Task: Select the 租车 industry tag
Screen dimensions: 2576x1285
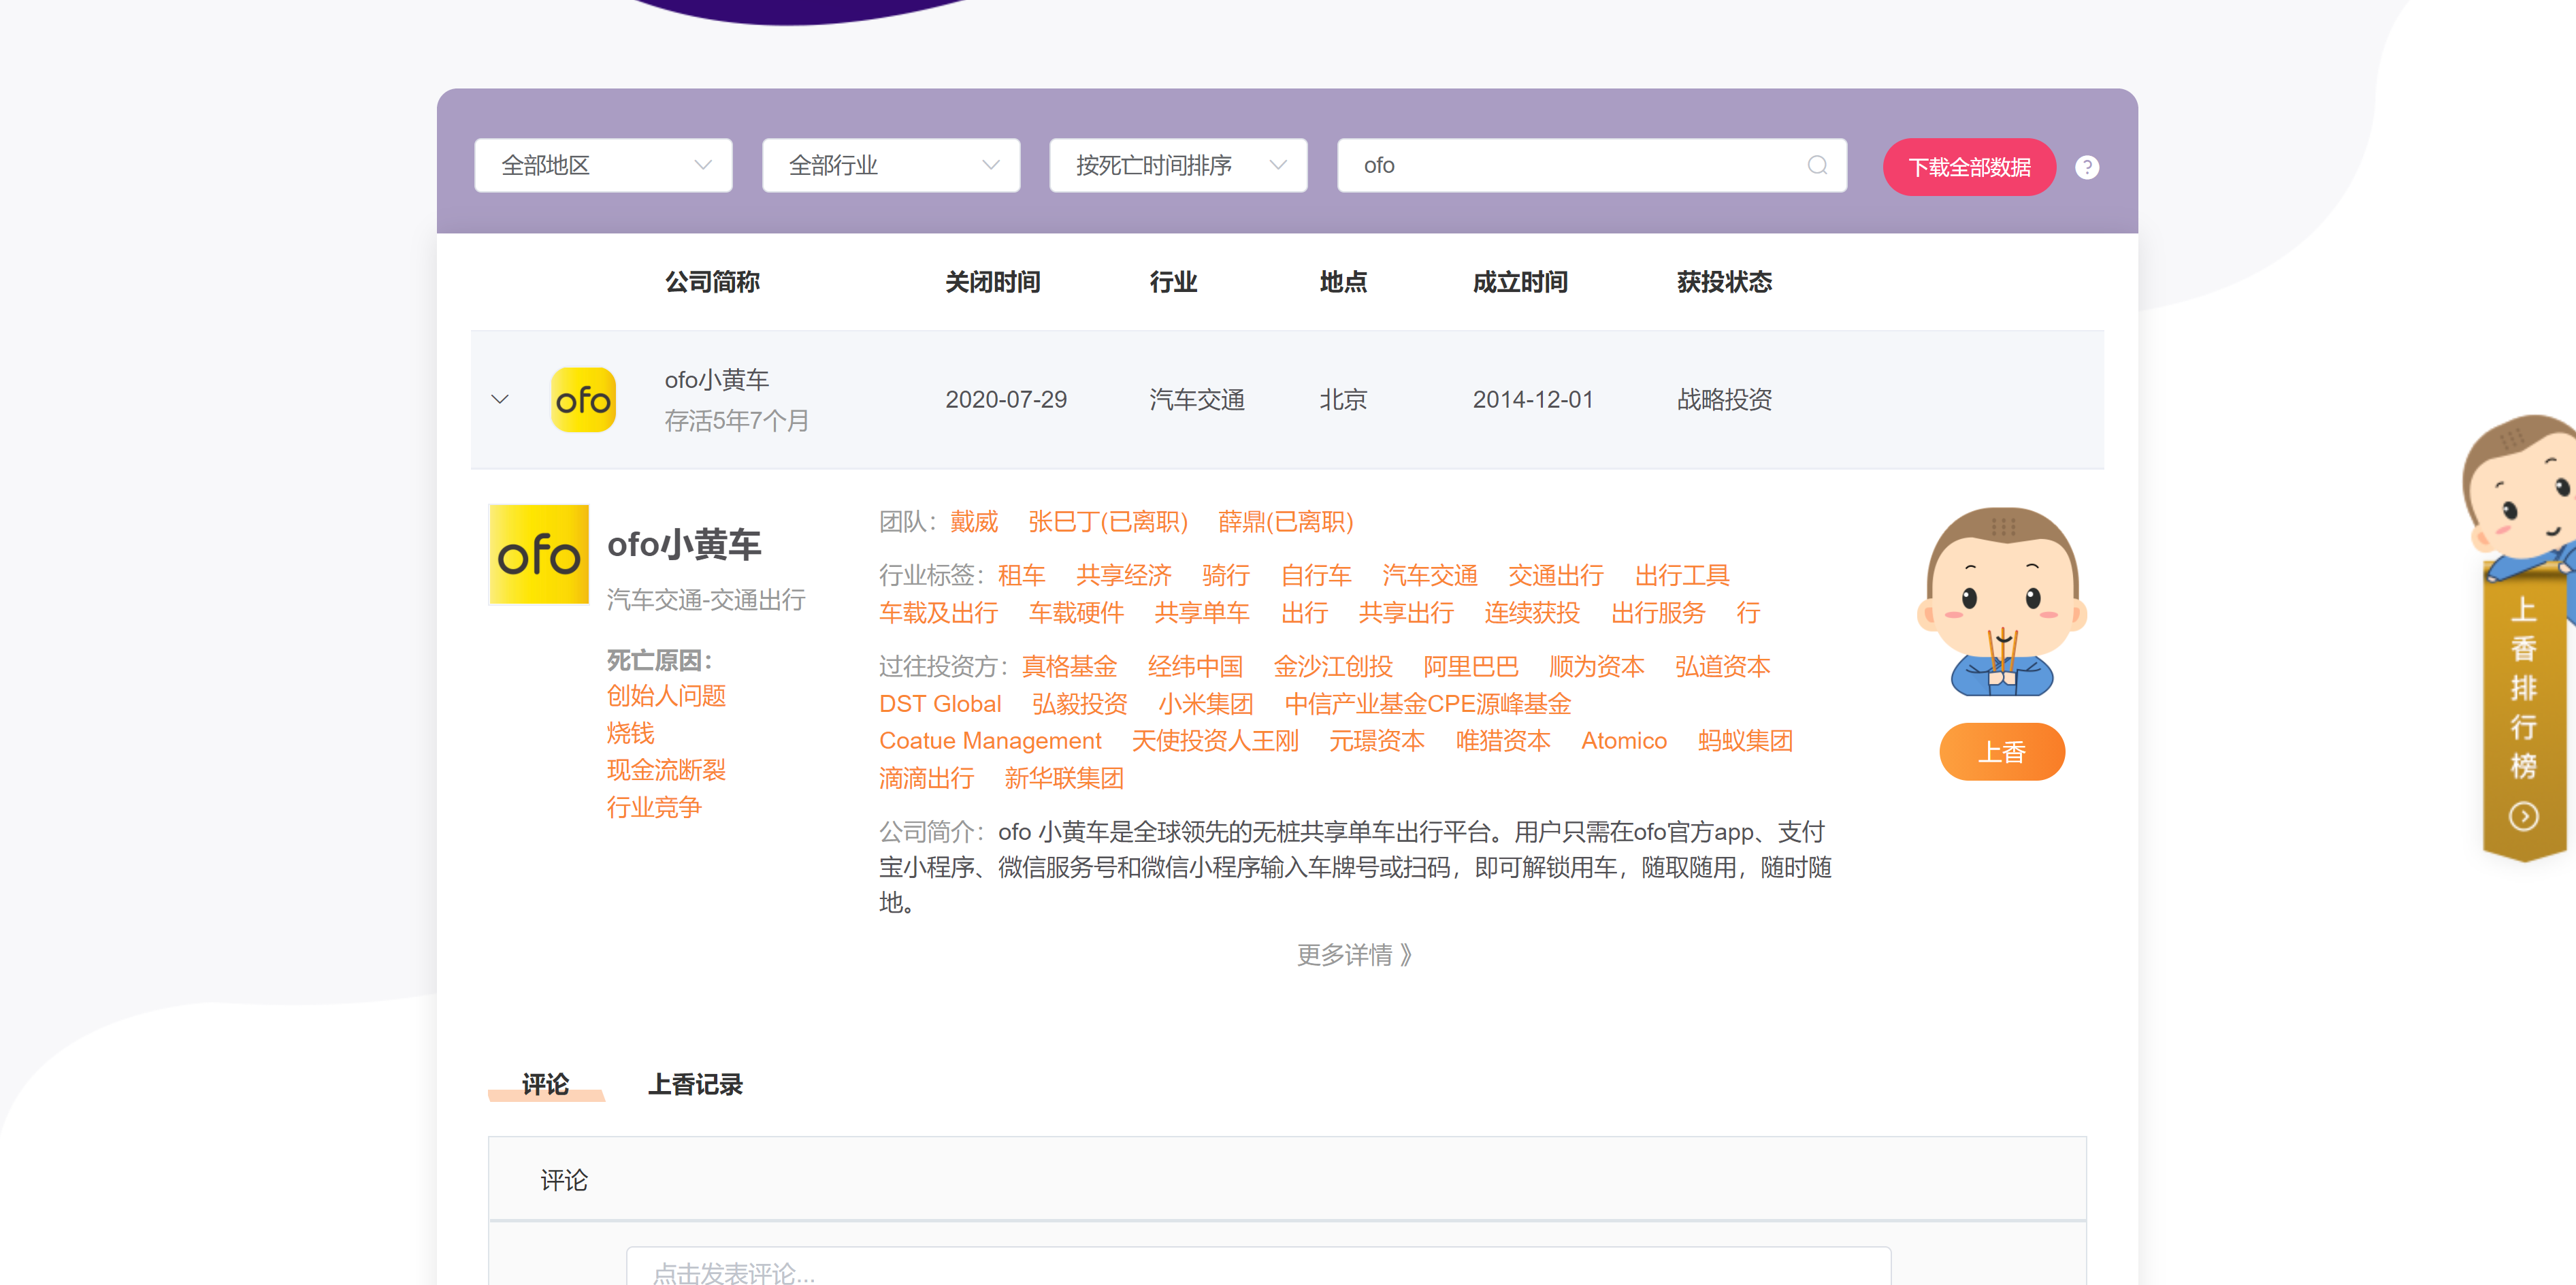Action: coord(1021,576)
